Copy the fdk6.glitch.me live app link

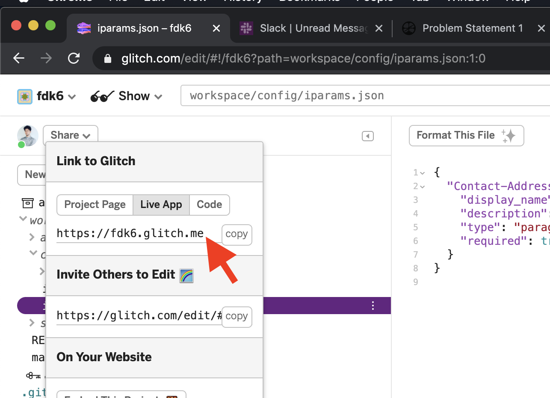click(x=237, y=234)
